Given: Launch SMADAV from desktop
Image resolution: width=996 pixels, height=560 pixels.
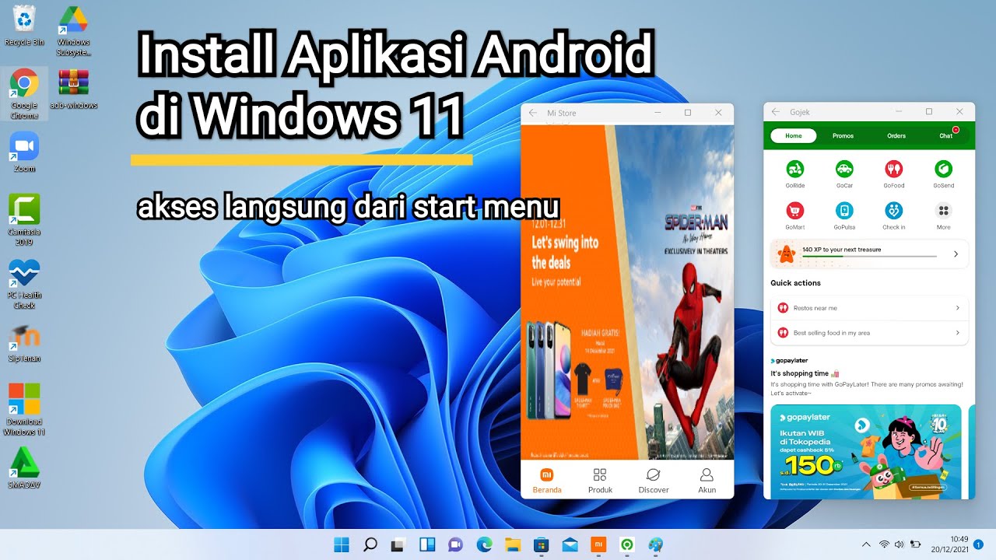Looking at the screenshot, I should pyautogui.click(x=24, y=468).
